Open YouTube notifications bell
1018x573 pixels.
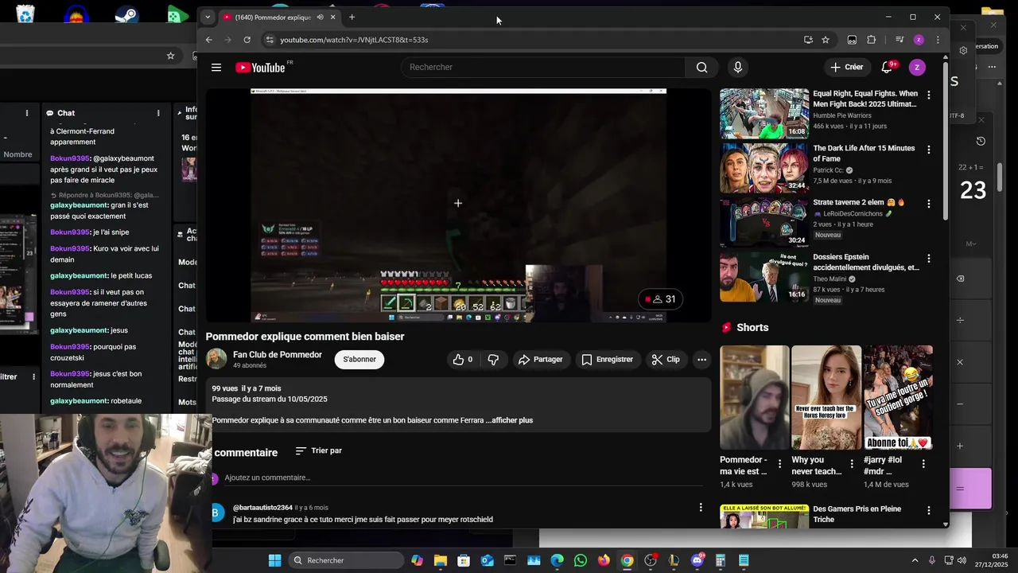[887, 68]
